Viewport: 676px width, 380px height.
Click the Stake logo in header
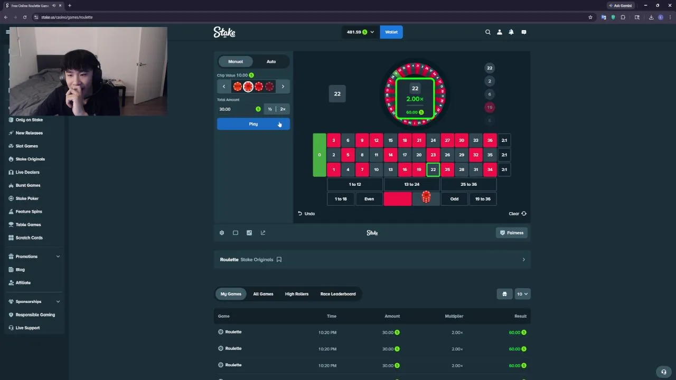coord(224,32)
